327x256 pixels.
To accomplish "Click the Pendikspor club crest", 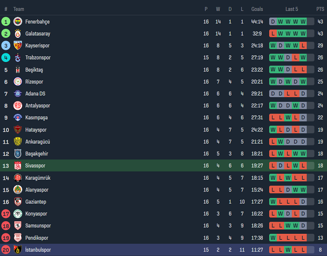I will click(x=18, y=238).
